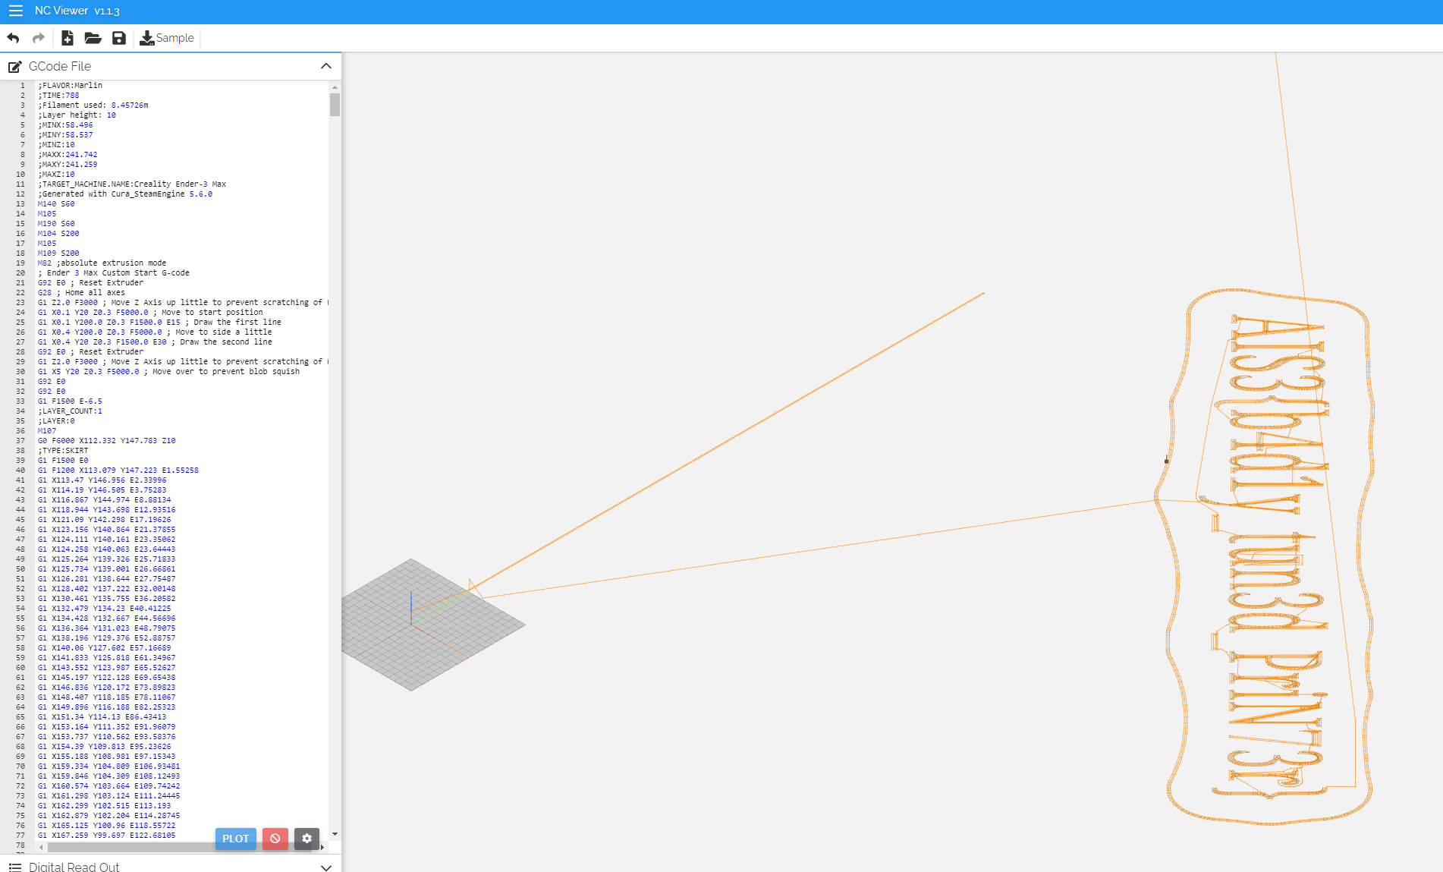Open plot settings gear
1443x872 pixels.
[x=307, y=839]
